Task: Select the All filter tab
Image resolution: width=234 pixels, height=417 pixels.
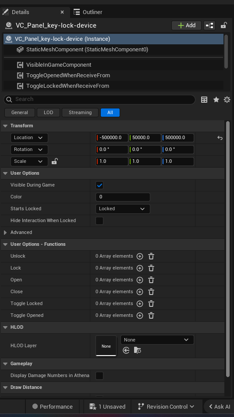Action: point(110,112)
